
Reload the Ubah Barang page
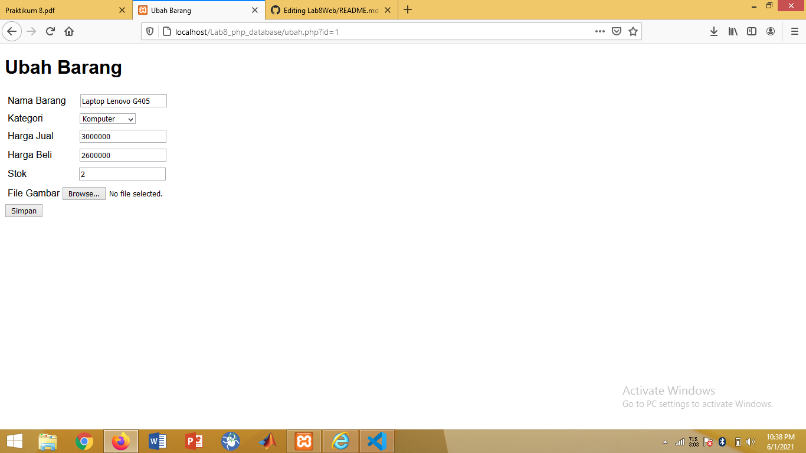(x=50, y=31)
